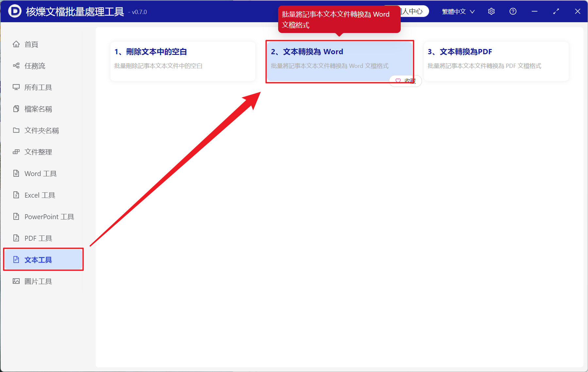
Task: Open settings gear icon
Action: tap(491, 11)
